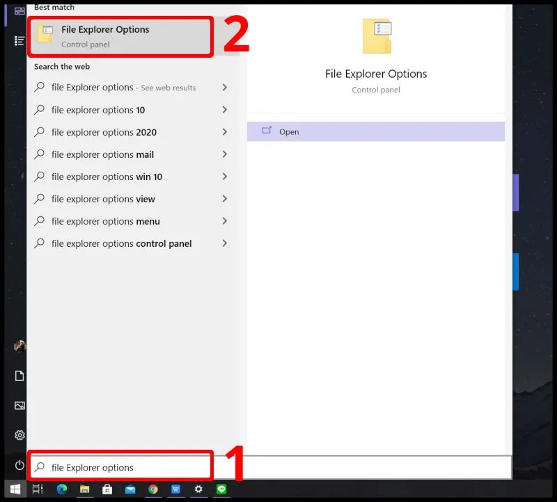557x502 pixels.
Task: Expand arrow for 'file explorer options 2020'
Action: [x=224, y=132]
